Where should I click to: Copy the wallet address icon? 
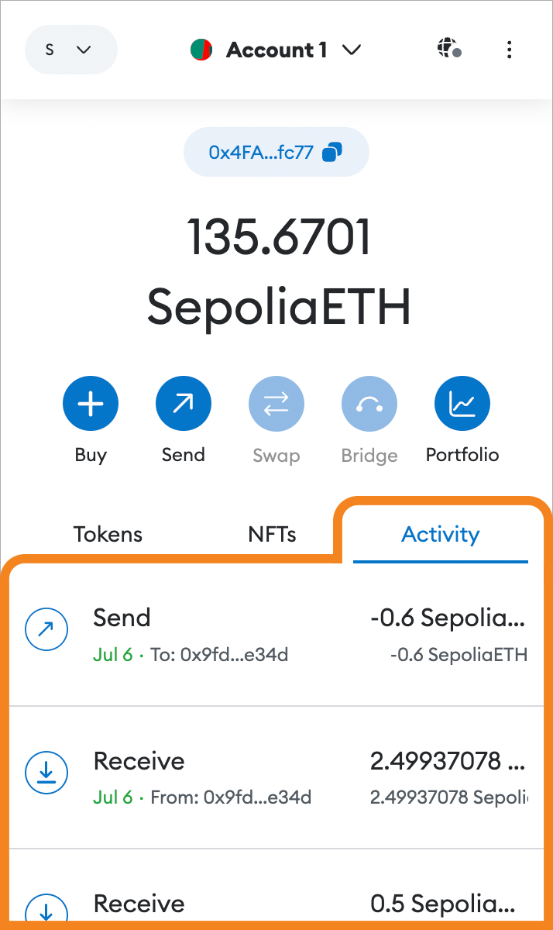click(331, 152)
